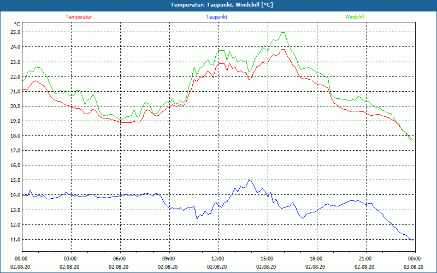
Task: Select the red "Temperatur" legend label
Action: 79,17
